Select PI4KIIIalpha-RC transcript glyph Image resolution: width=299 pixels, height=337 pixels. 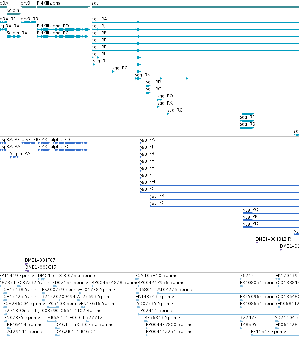point(63,36)
